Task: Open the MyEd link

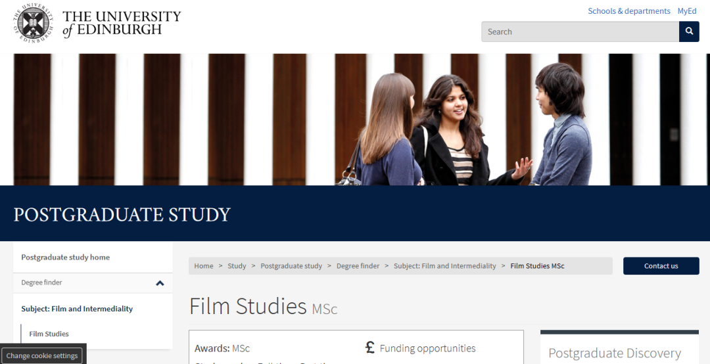Action: point(687,11)
